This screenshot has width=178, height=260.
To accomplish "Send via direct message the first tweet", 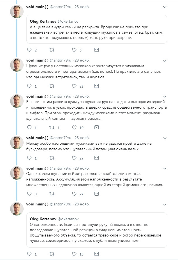I will [x=96, y=50].
